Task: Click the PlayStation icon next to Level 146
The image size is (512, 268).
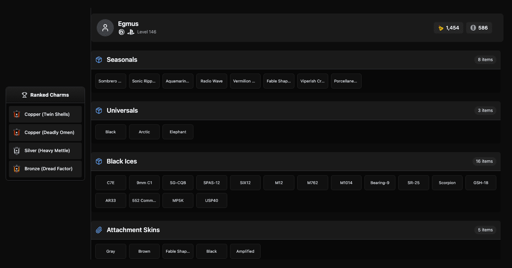Action: (x=130, y=32)
